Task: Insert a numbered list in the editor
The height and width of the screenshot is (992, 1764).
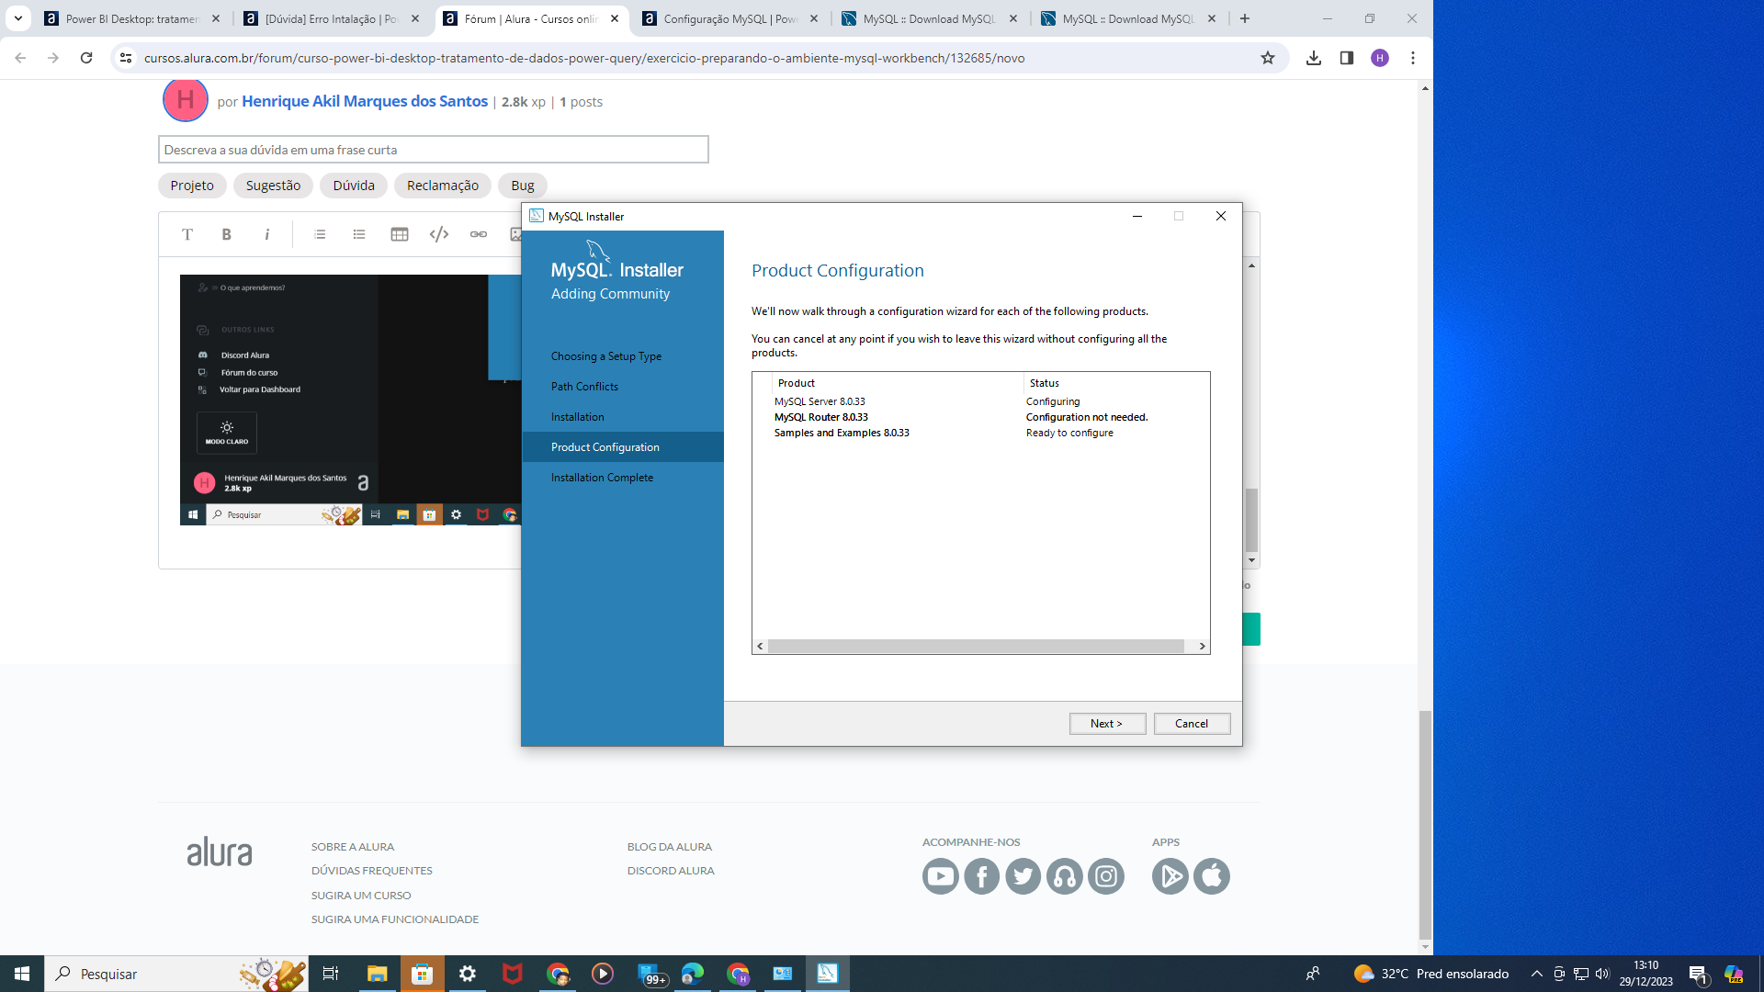Action: tap(320, 234)
